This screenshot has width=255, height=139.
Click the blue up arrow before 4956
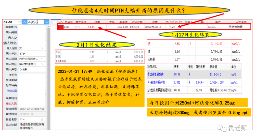[24, 22]
